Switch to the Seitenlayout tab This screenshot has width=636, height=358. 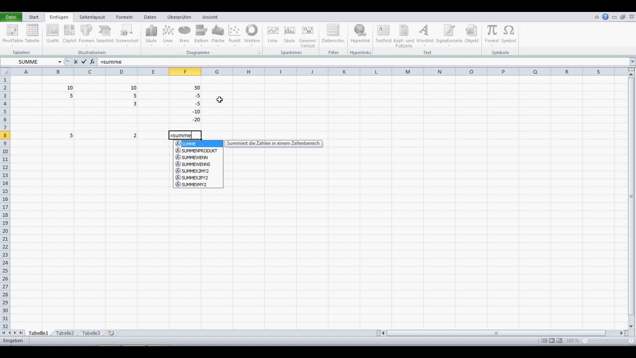[92, 17]
